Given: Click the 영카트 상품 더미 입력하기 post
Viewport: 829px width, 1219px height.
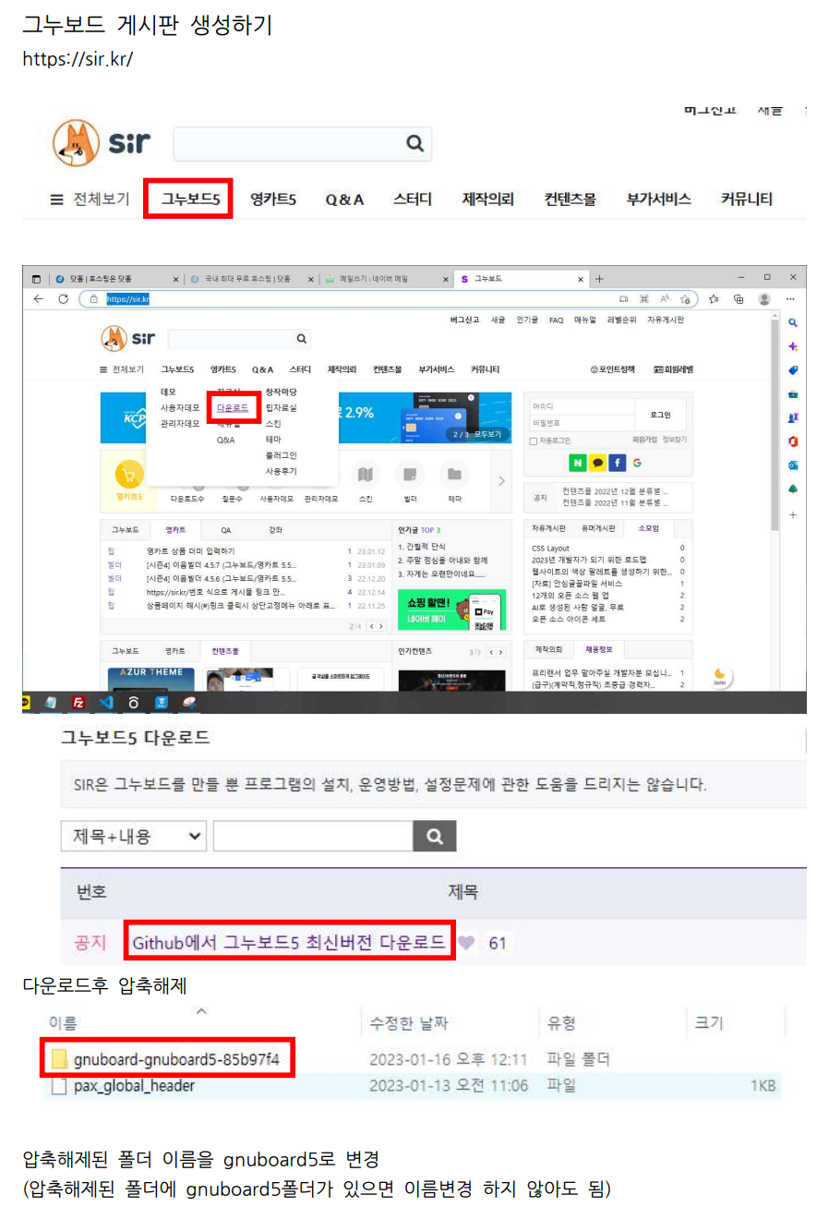Looking at the screenshot, I should pos(190,551).
